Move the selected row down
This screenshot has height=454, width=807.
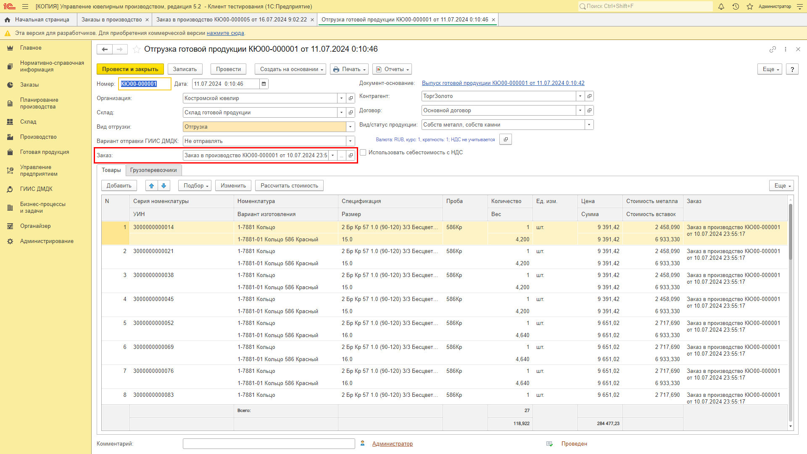coord(164,186)
